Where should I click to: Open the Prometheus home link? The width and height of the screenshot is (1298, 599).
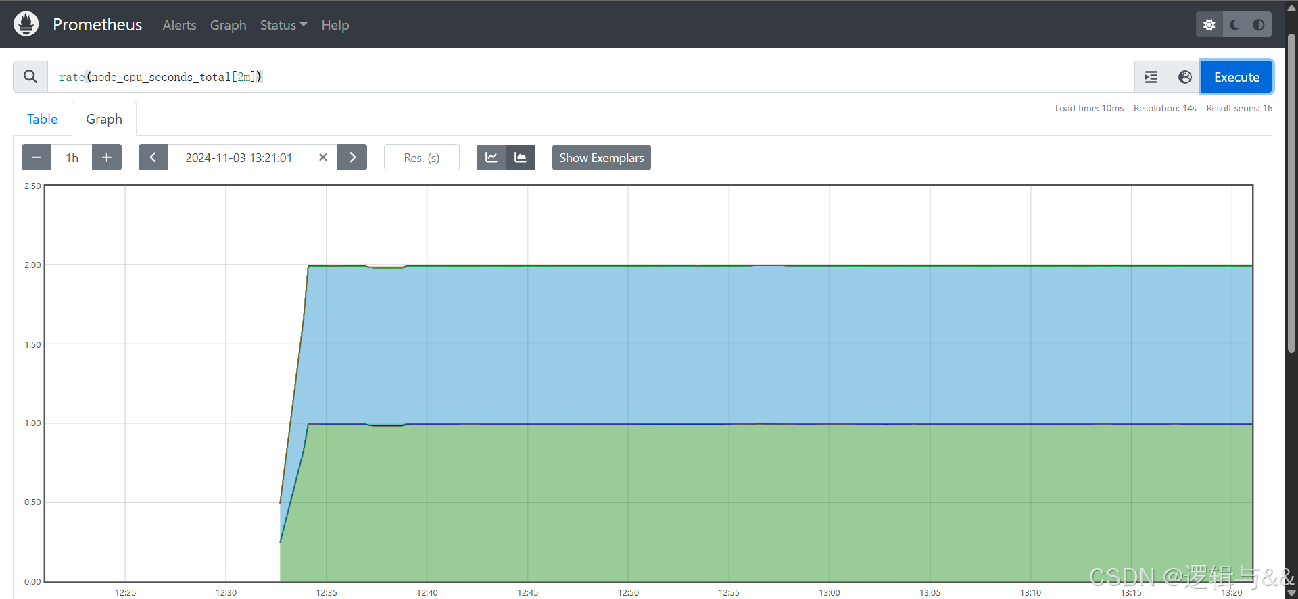click(97, 25)
